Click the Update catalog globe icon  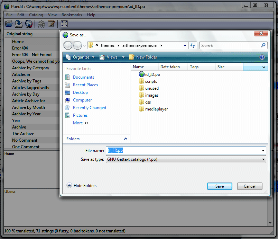29,24
